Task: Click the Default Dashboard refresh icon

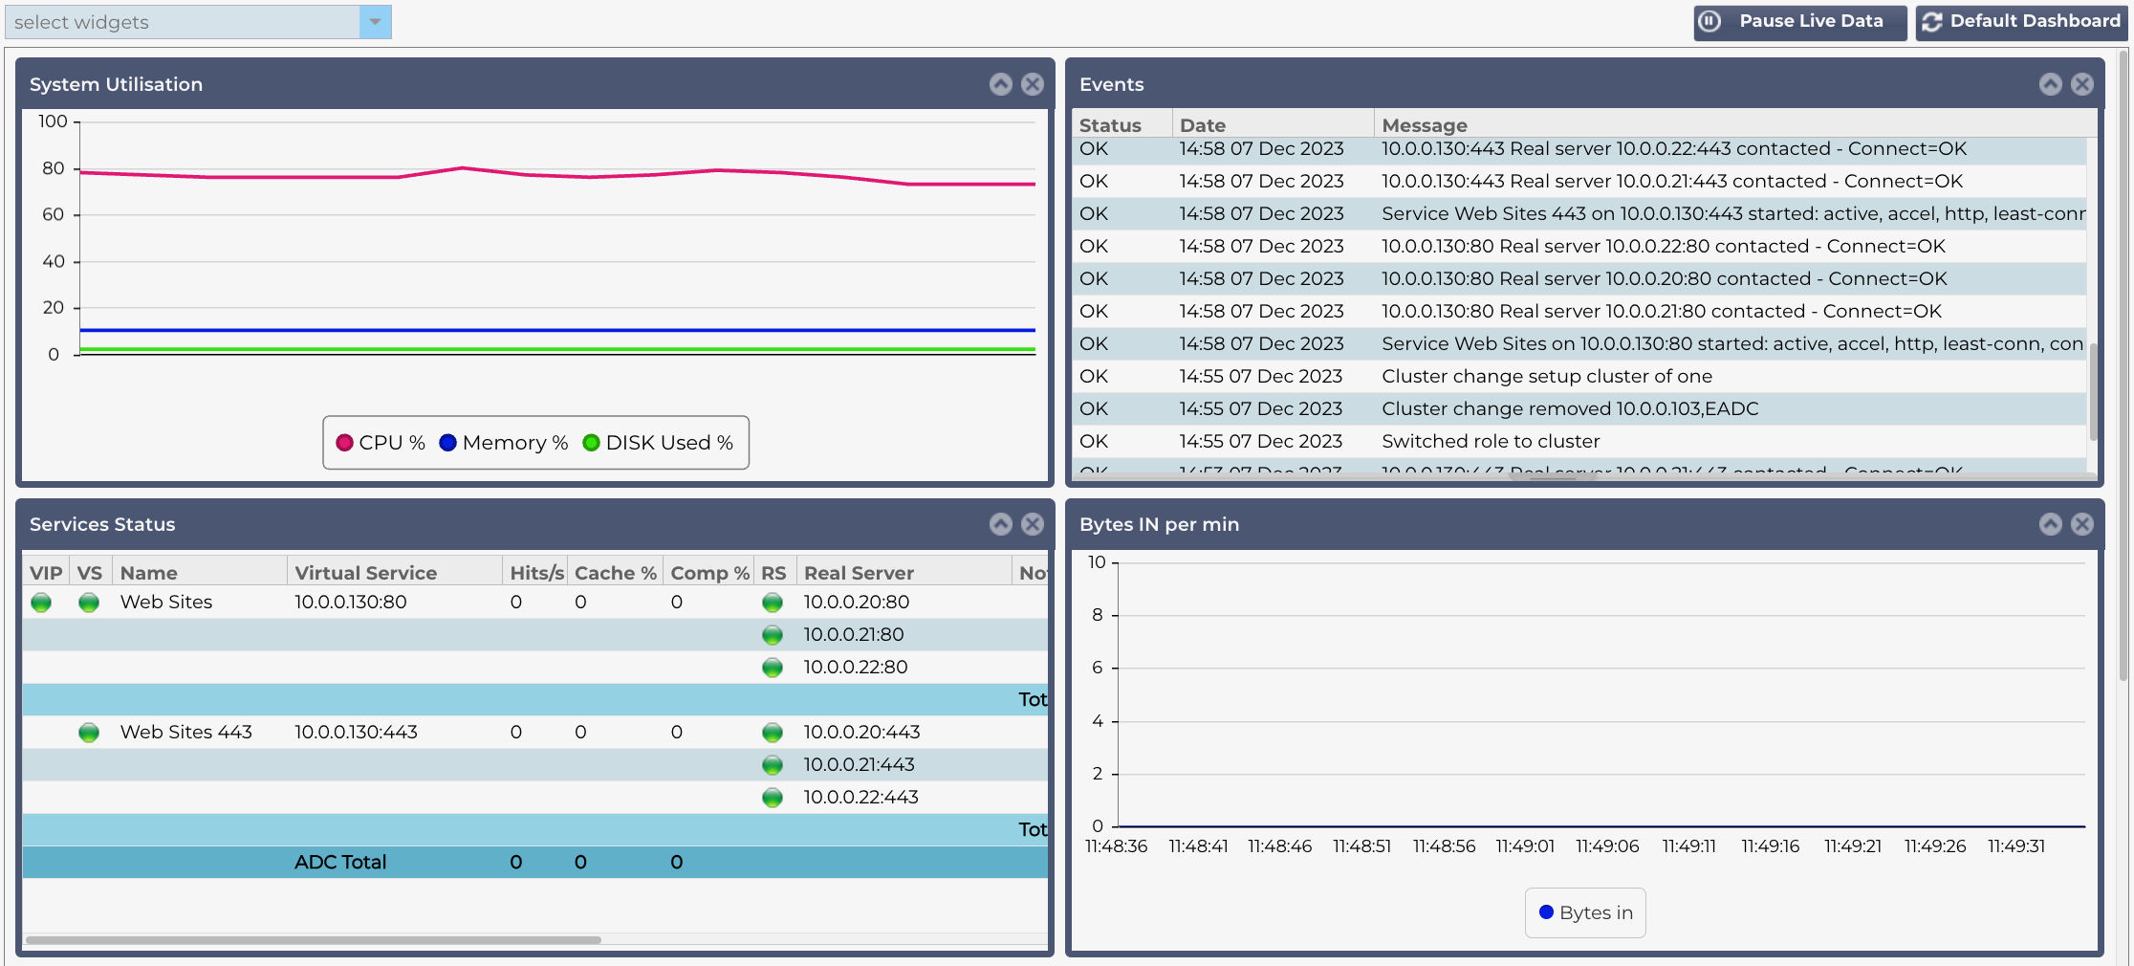Action: 1933,20
